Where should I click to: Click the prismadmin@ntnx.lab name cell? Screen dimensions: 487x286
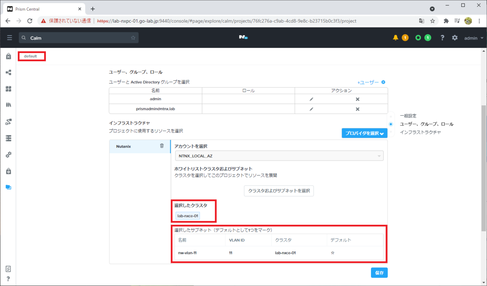(x=156, y=109)
